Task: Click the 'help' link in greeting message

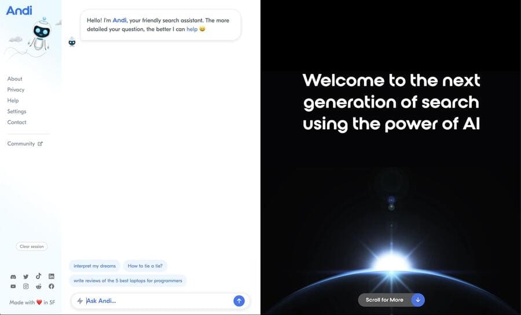Action: click(192, 29)
